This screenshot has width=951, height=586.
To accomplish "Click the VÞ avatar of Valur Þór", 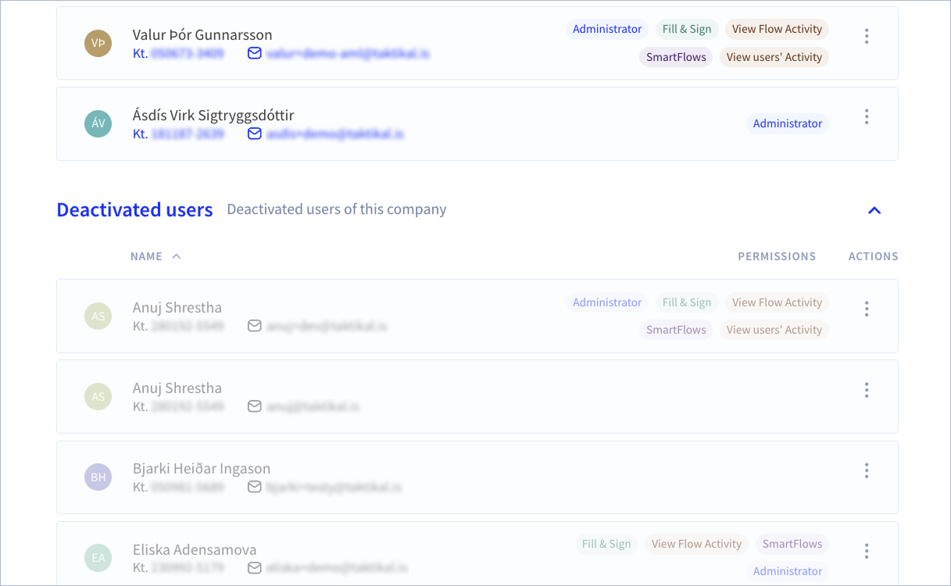I will tap(98, 43).
